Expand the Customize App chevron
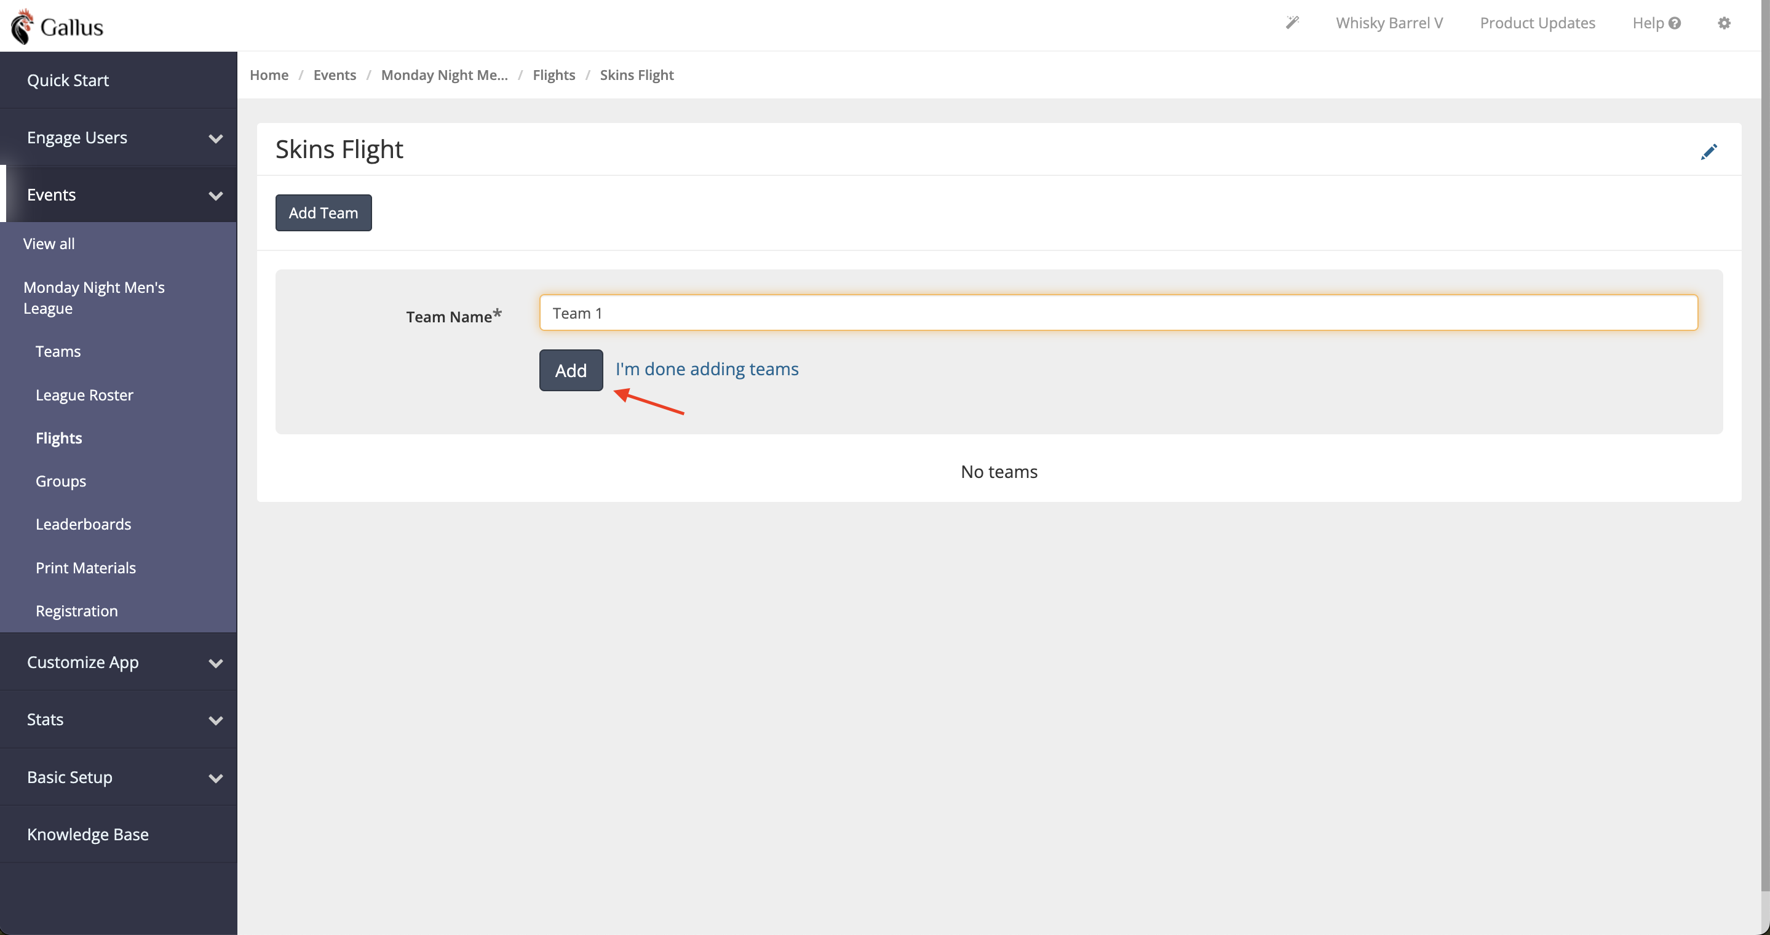This screenshot has width=1770, height=935. [216, 663]
